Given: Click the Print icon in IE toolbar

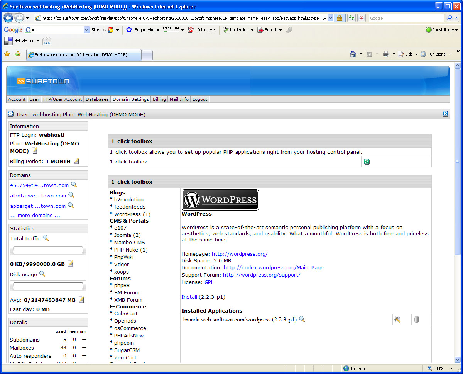Looking at the screenshot, I should 386,54.
